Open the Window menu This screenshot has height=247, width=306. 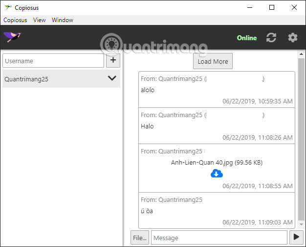click(x=63, y=20)
